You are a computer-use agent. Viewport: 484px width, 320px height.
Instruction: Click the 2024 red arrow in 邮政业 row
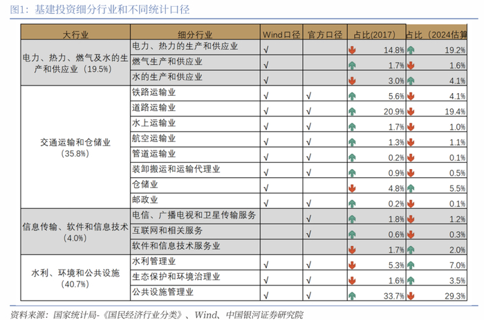click(x=411, y=203)
